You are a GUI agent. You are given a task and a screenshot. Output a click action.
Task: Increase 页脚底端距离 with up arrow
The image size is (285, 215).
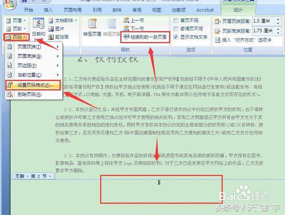pos(278,29)
